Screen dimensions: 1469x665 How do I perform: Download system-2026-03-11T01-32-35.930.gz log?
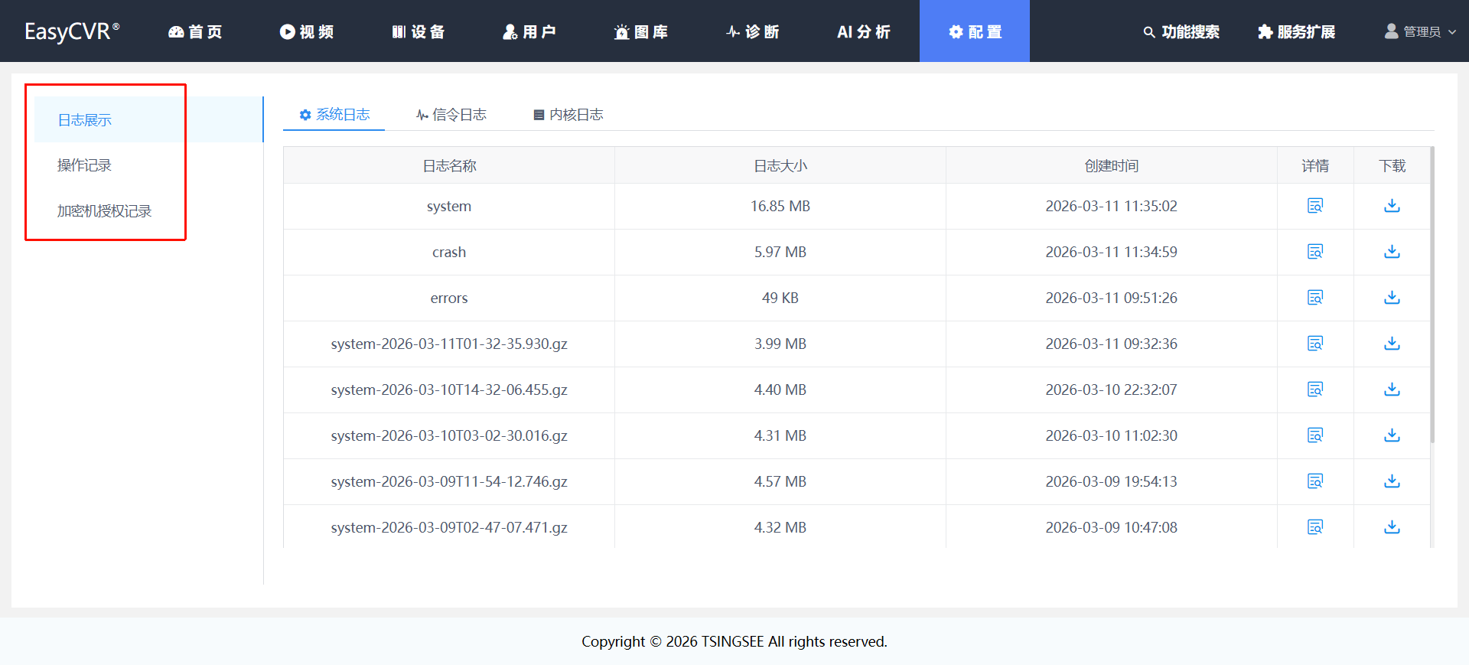[1392, 344]
